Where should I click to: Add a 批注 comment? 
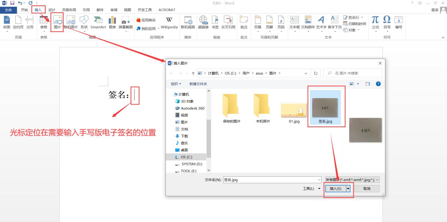coord(244,23)
